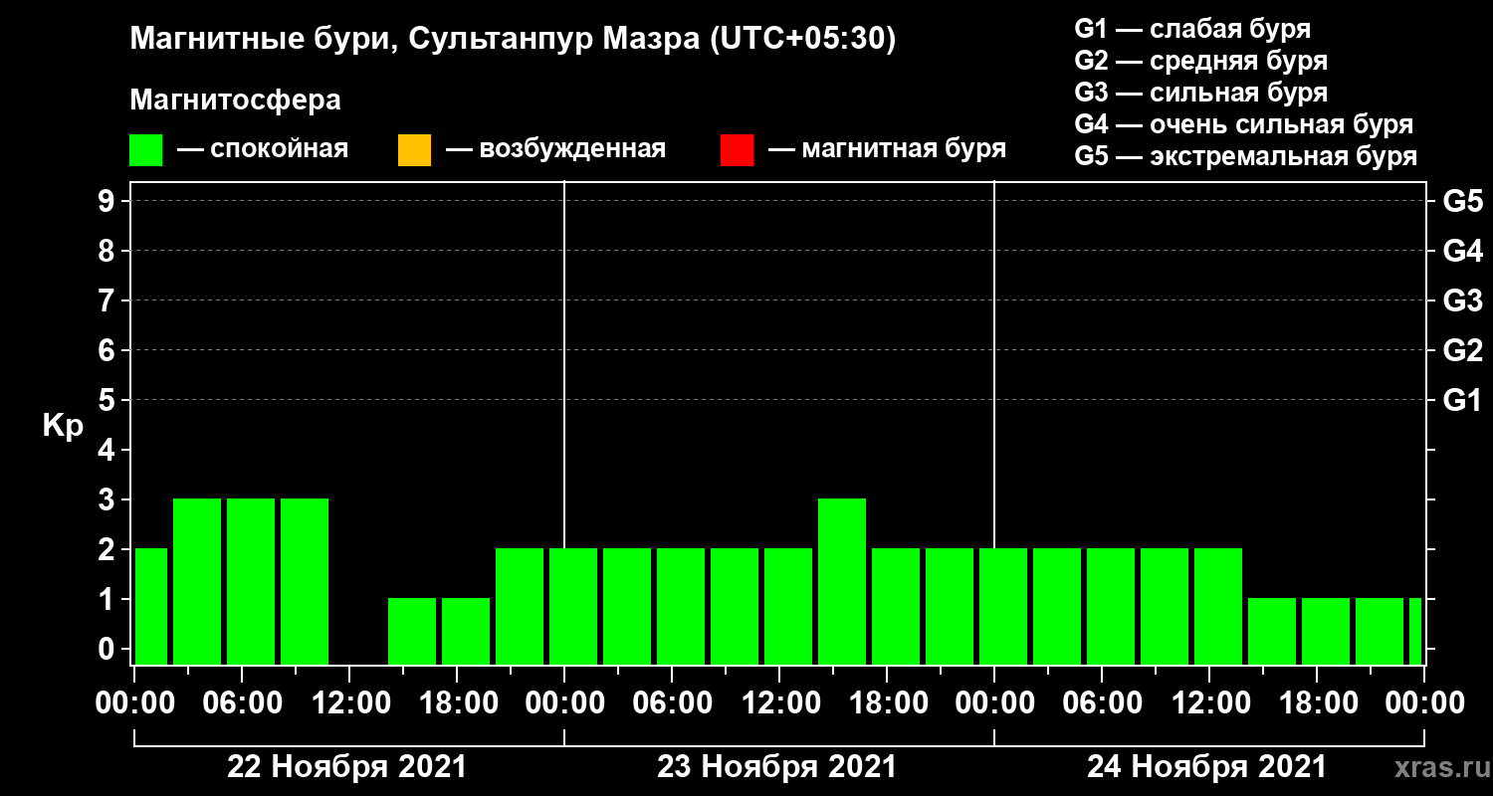The image size is (1493, 796).
Task: Click the '12:00' time label under 23 November
Action: (781, 703)
